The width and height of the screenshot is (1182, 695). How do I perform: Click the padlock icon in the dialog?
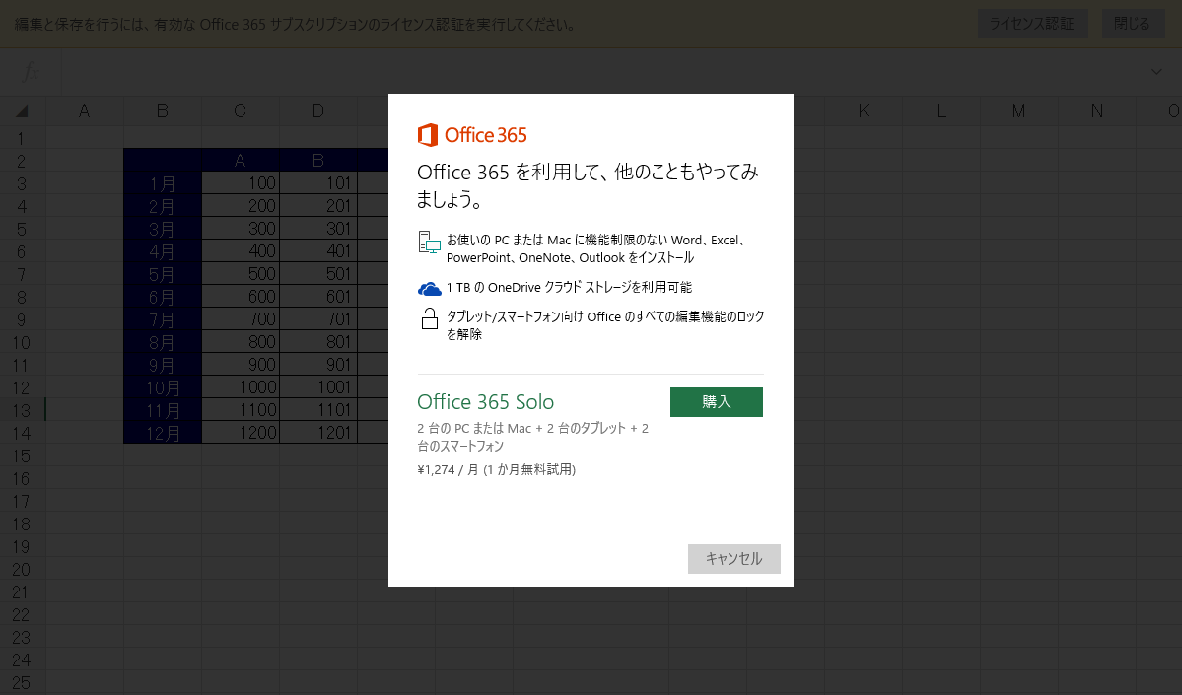point(430,318)
